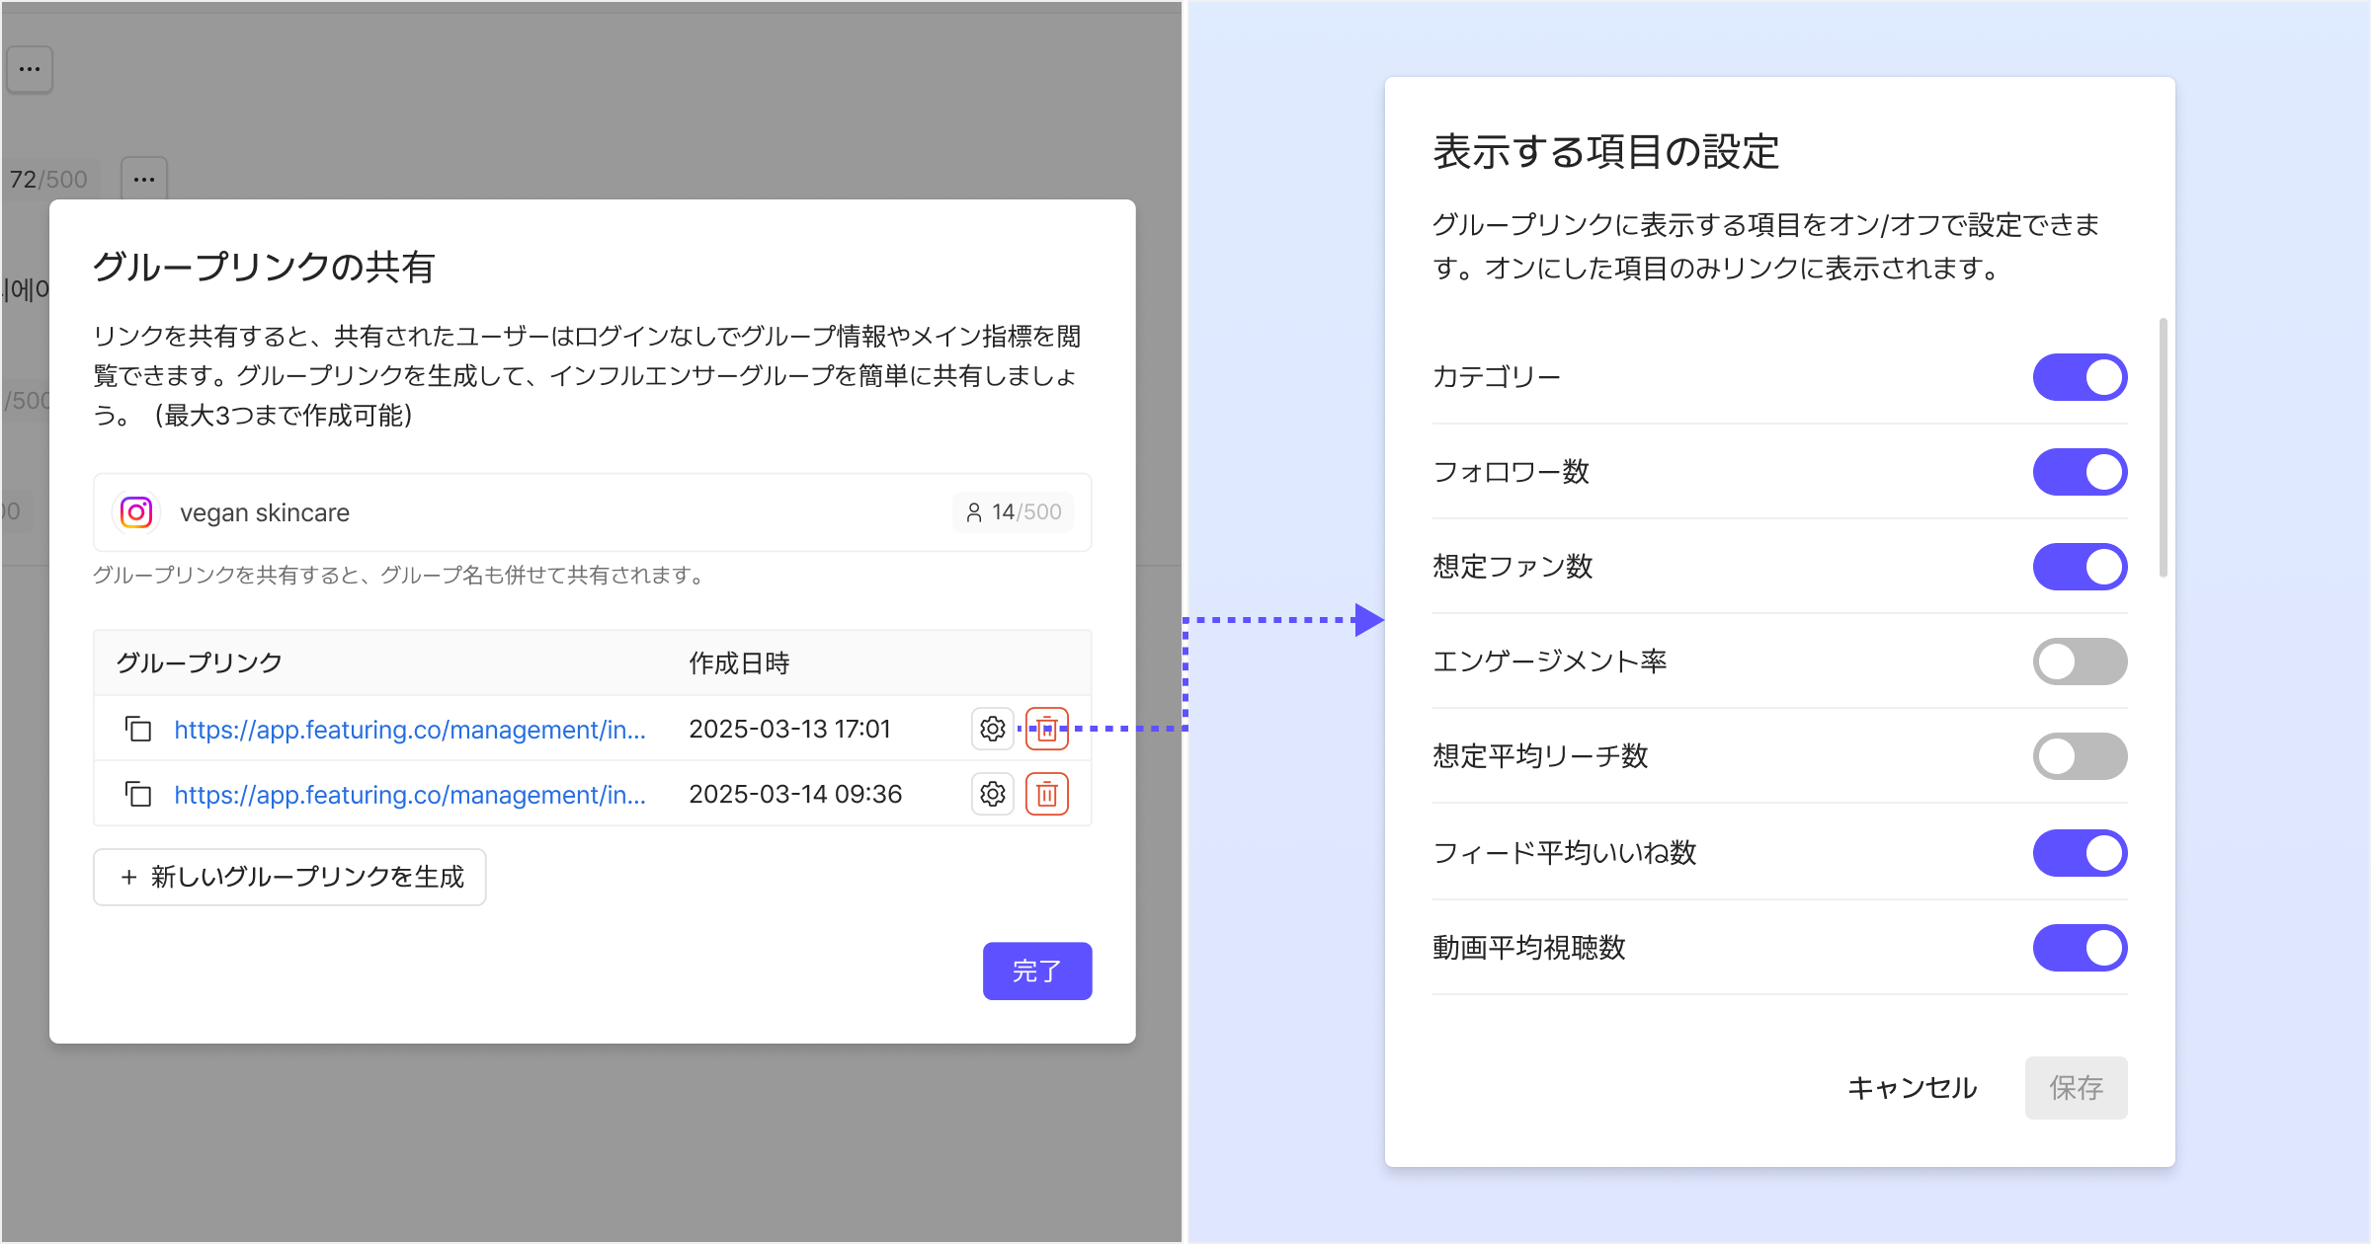Disable the フォロワー数 toggle

pyautogui.click(x=2079, y=472)
